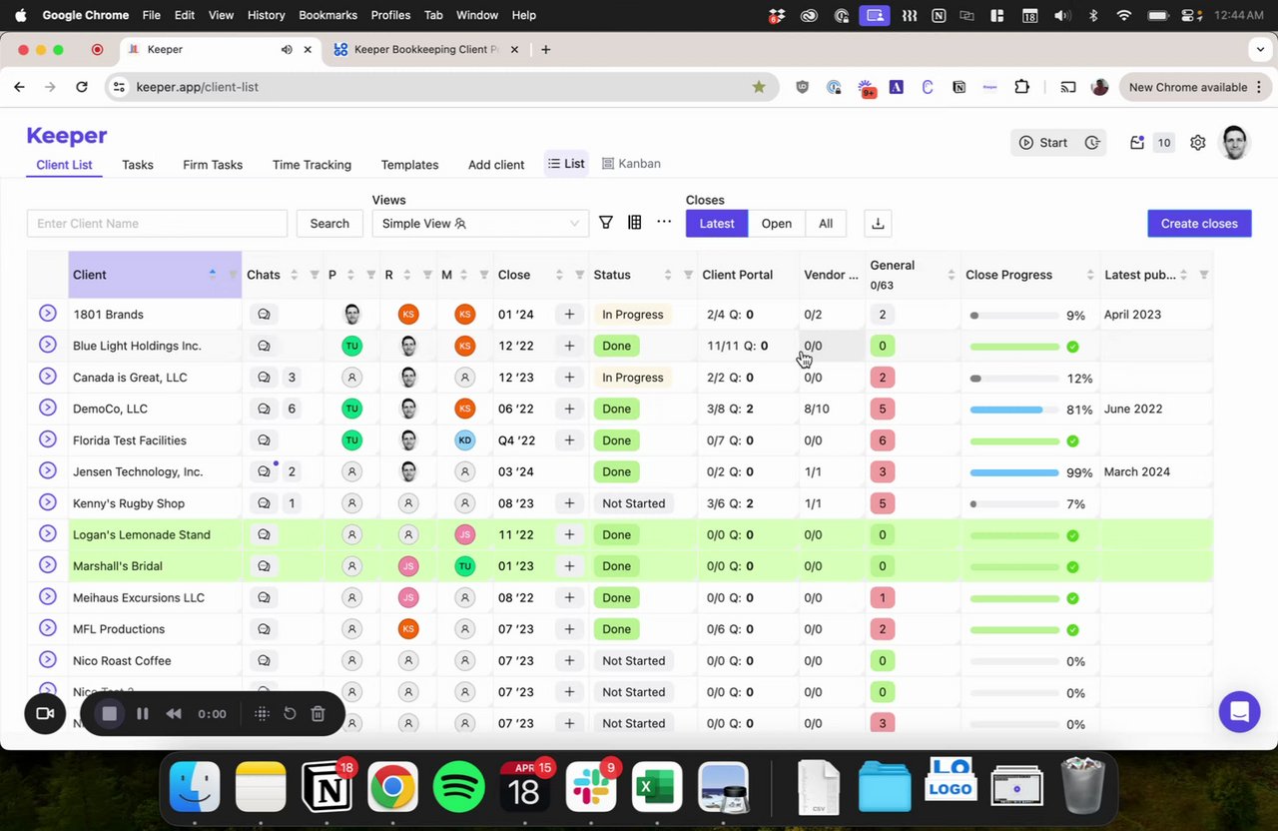Open the filter funnel beside the Views dropdown
The image size is (1278, 831).
606,223
